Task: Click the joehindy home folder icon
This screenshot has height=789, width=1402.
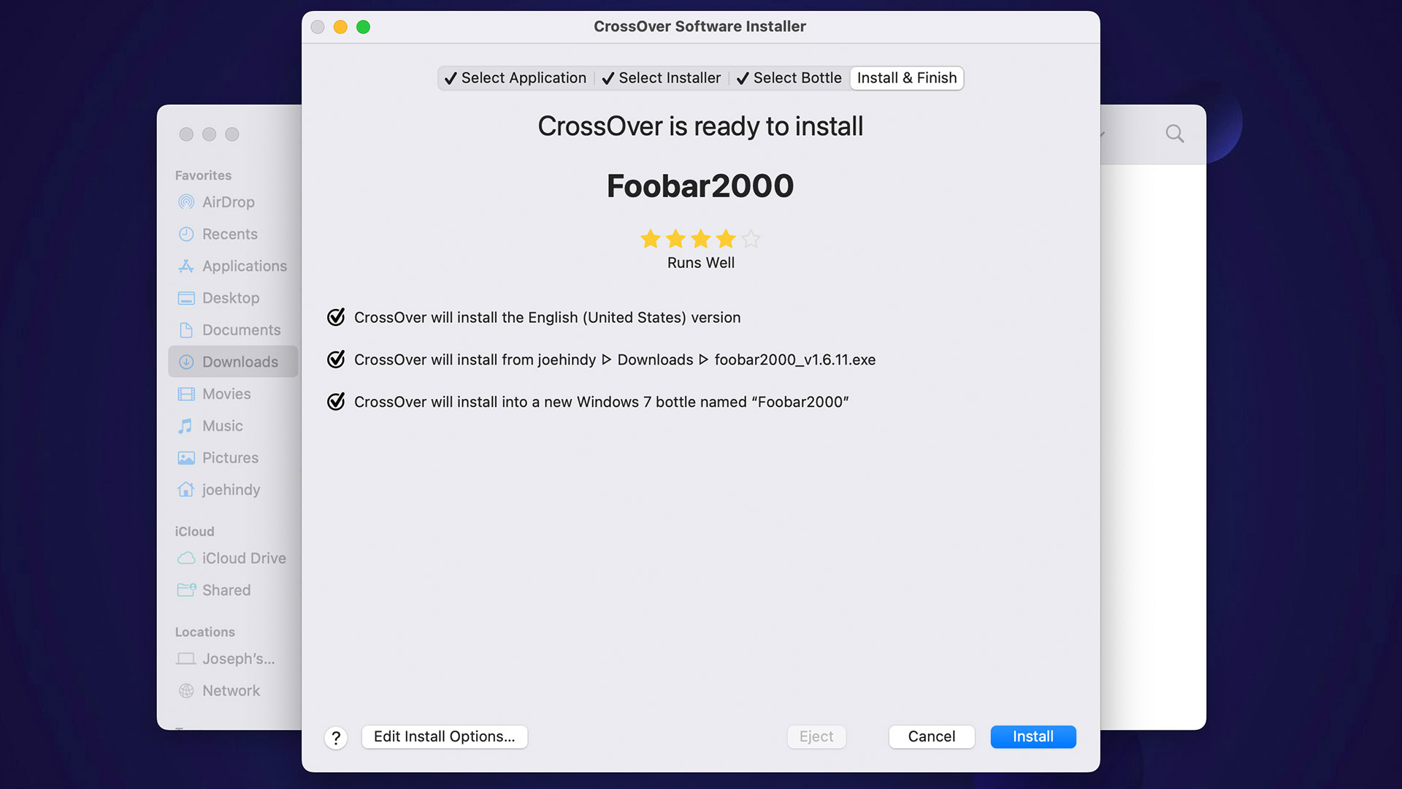Action: click(x=186, y=489)
